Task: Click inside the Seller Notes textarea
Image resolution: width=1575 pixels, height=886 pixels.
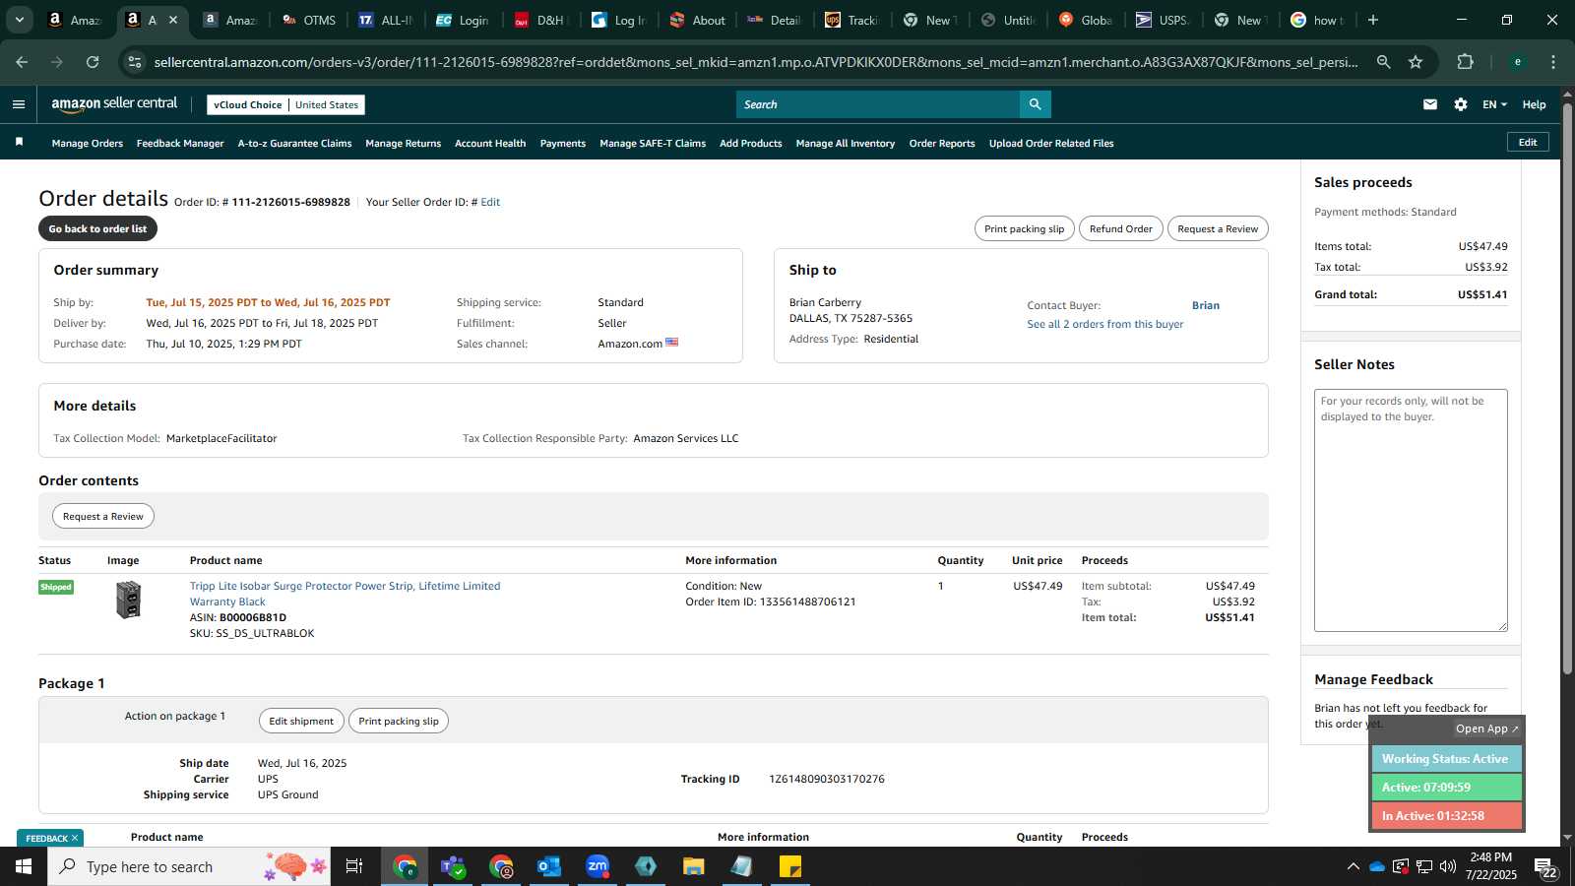Action: click(x=1411, y=510)
